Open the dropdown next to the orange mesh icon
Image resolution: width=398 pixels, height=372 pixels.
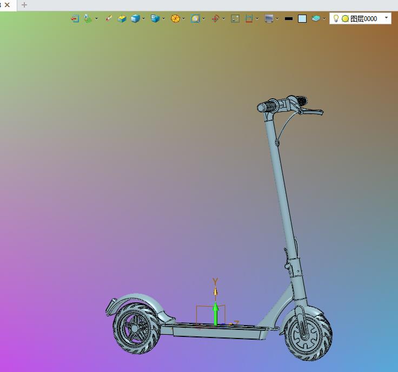pyautogui.click(x=183, y=19)
